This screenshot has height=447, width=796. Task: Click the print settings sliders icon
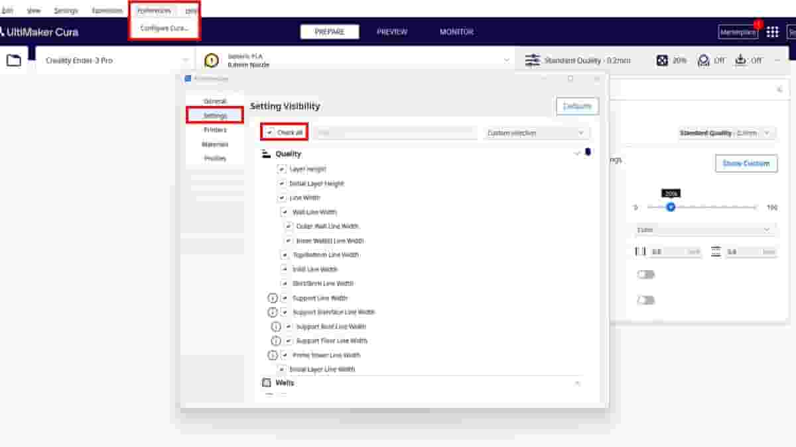[532, 60]
